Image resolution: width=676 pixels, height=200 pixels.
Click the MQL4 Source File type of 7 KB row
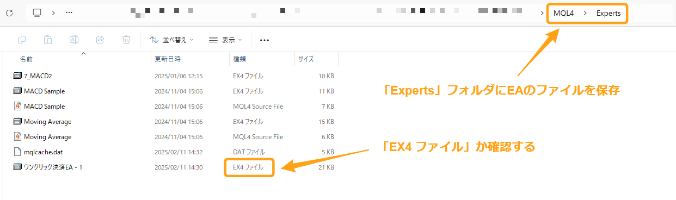pyautogui.click(x=258, y=107)
